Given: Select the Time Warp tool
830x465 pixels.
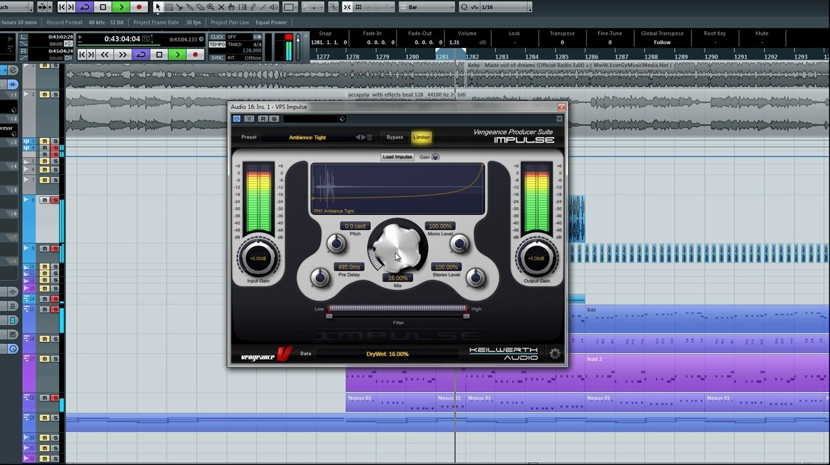Looking at the screenshot, I should point(243,6).
